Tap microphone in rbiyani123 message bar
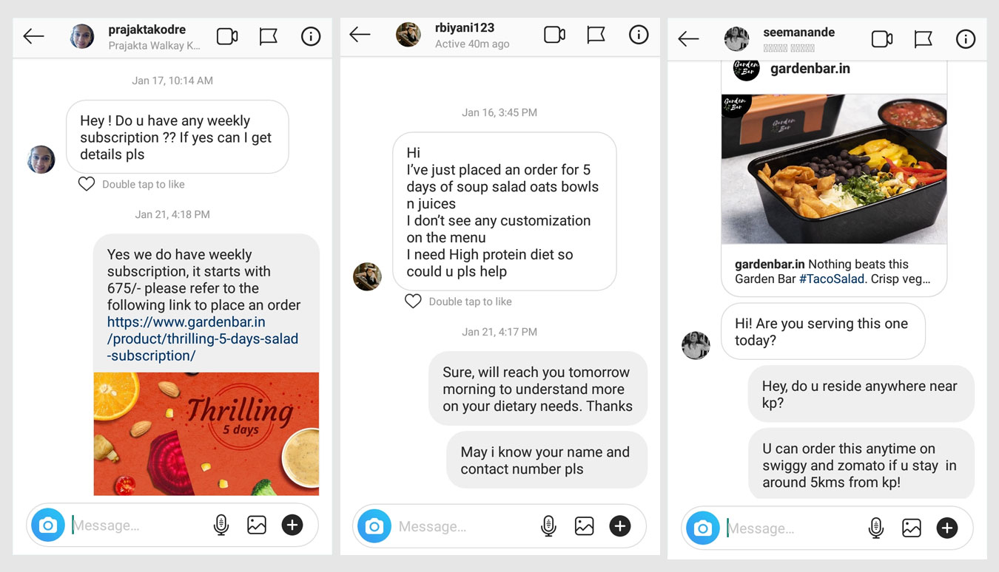 click(548, 526)
